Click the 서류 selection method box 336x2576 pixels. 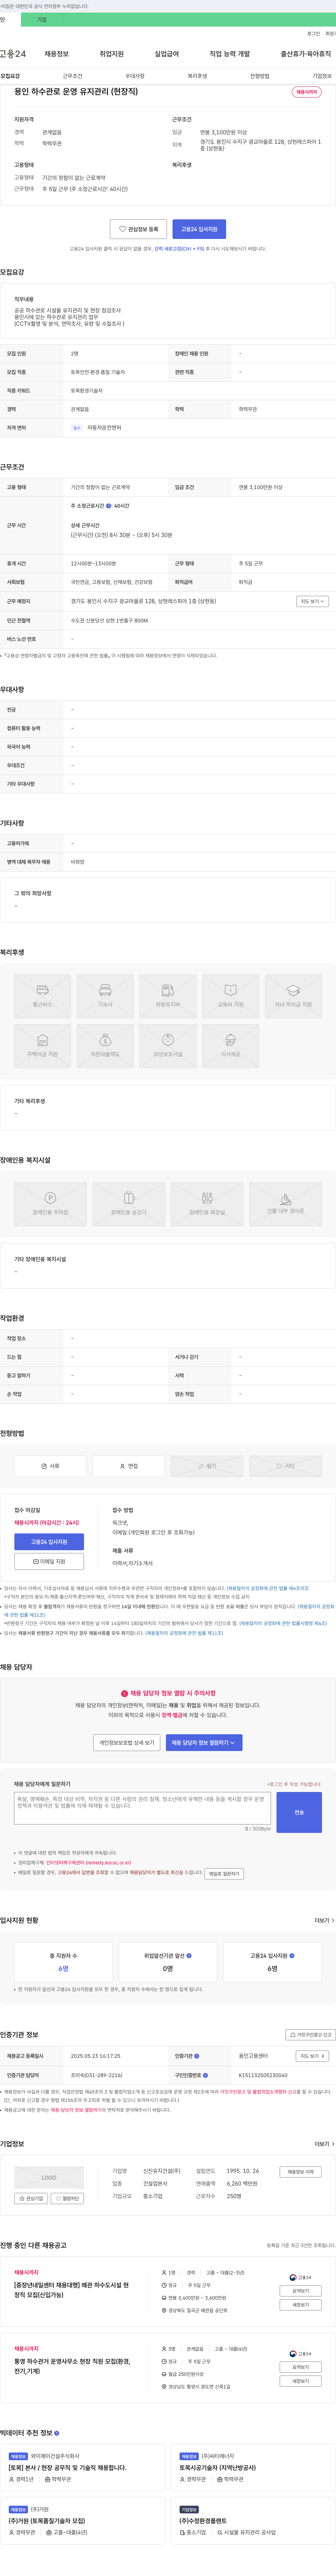tap(50, 1466)
